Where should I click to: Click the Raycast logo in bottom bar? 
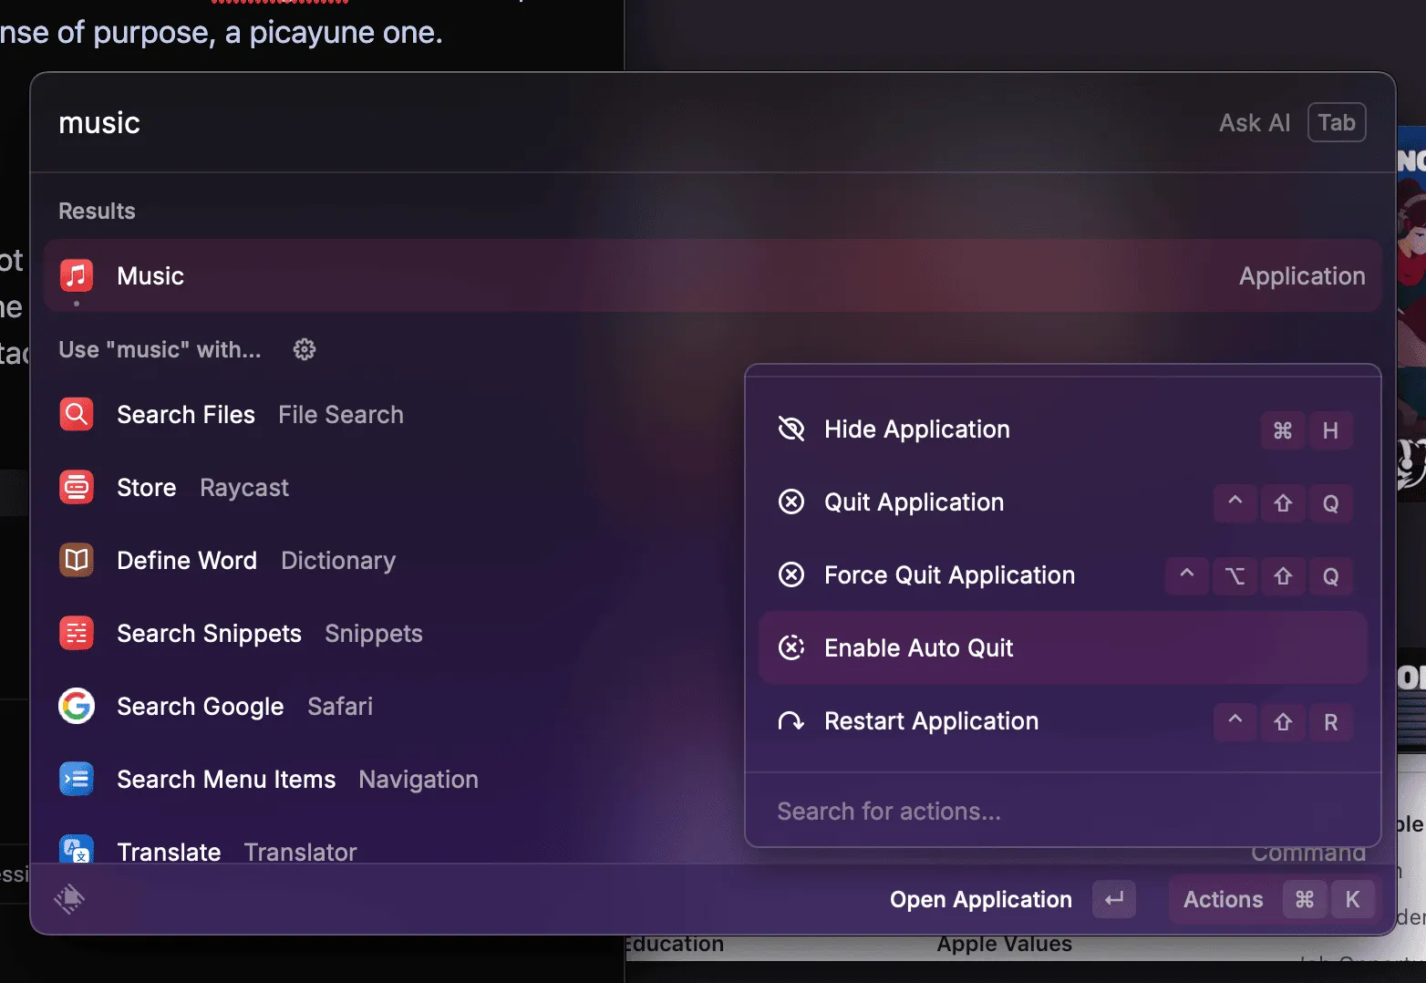[x=69, y=899]
